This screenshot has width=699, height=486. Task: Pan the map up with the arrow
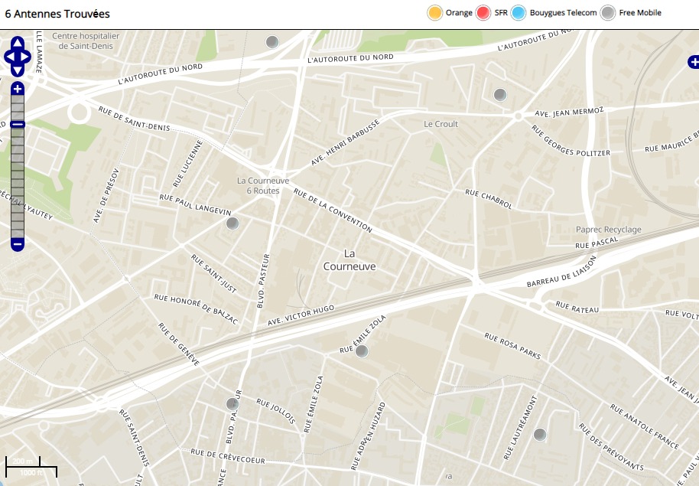pyautogui.click(x=18, y=42)
